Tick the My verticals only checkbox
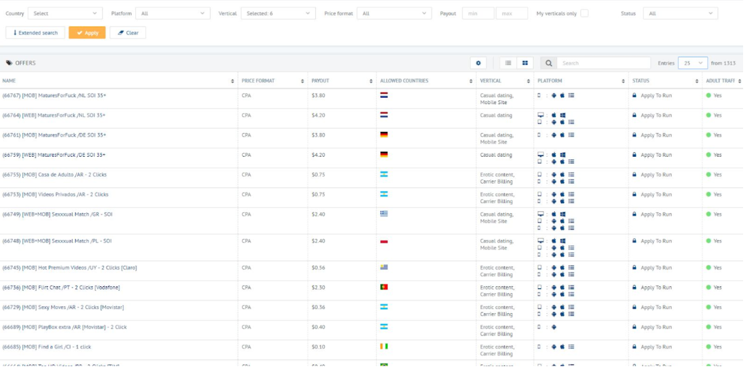Image resolution: width=745 pixels, height=367 pixels. click(584, 13)
